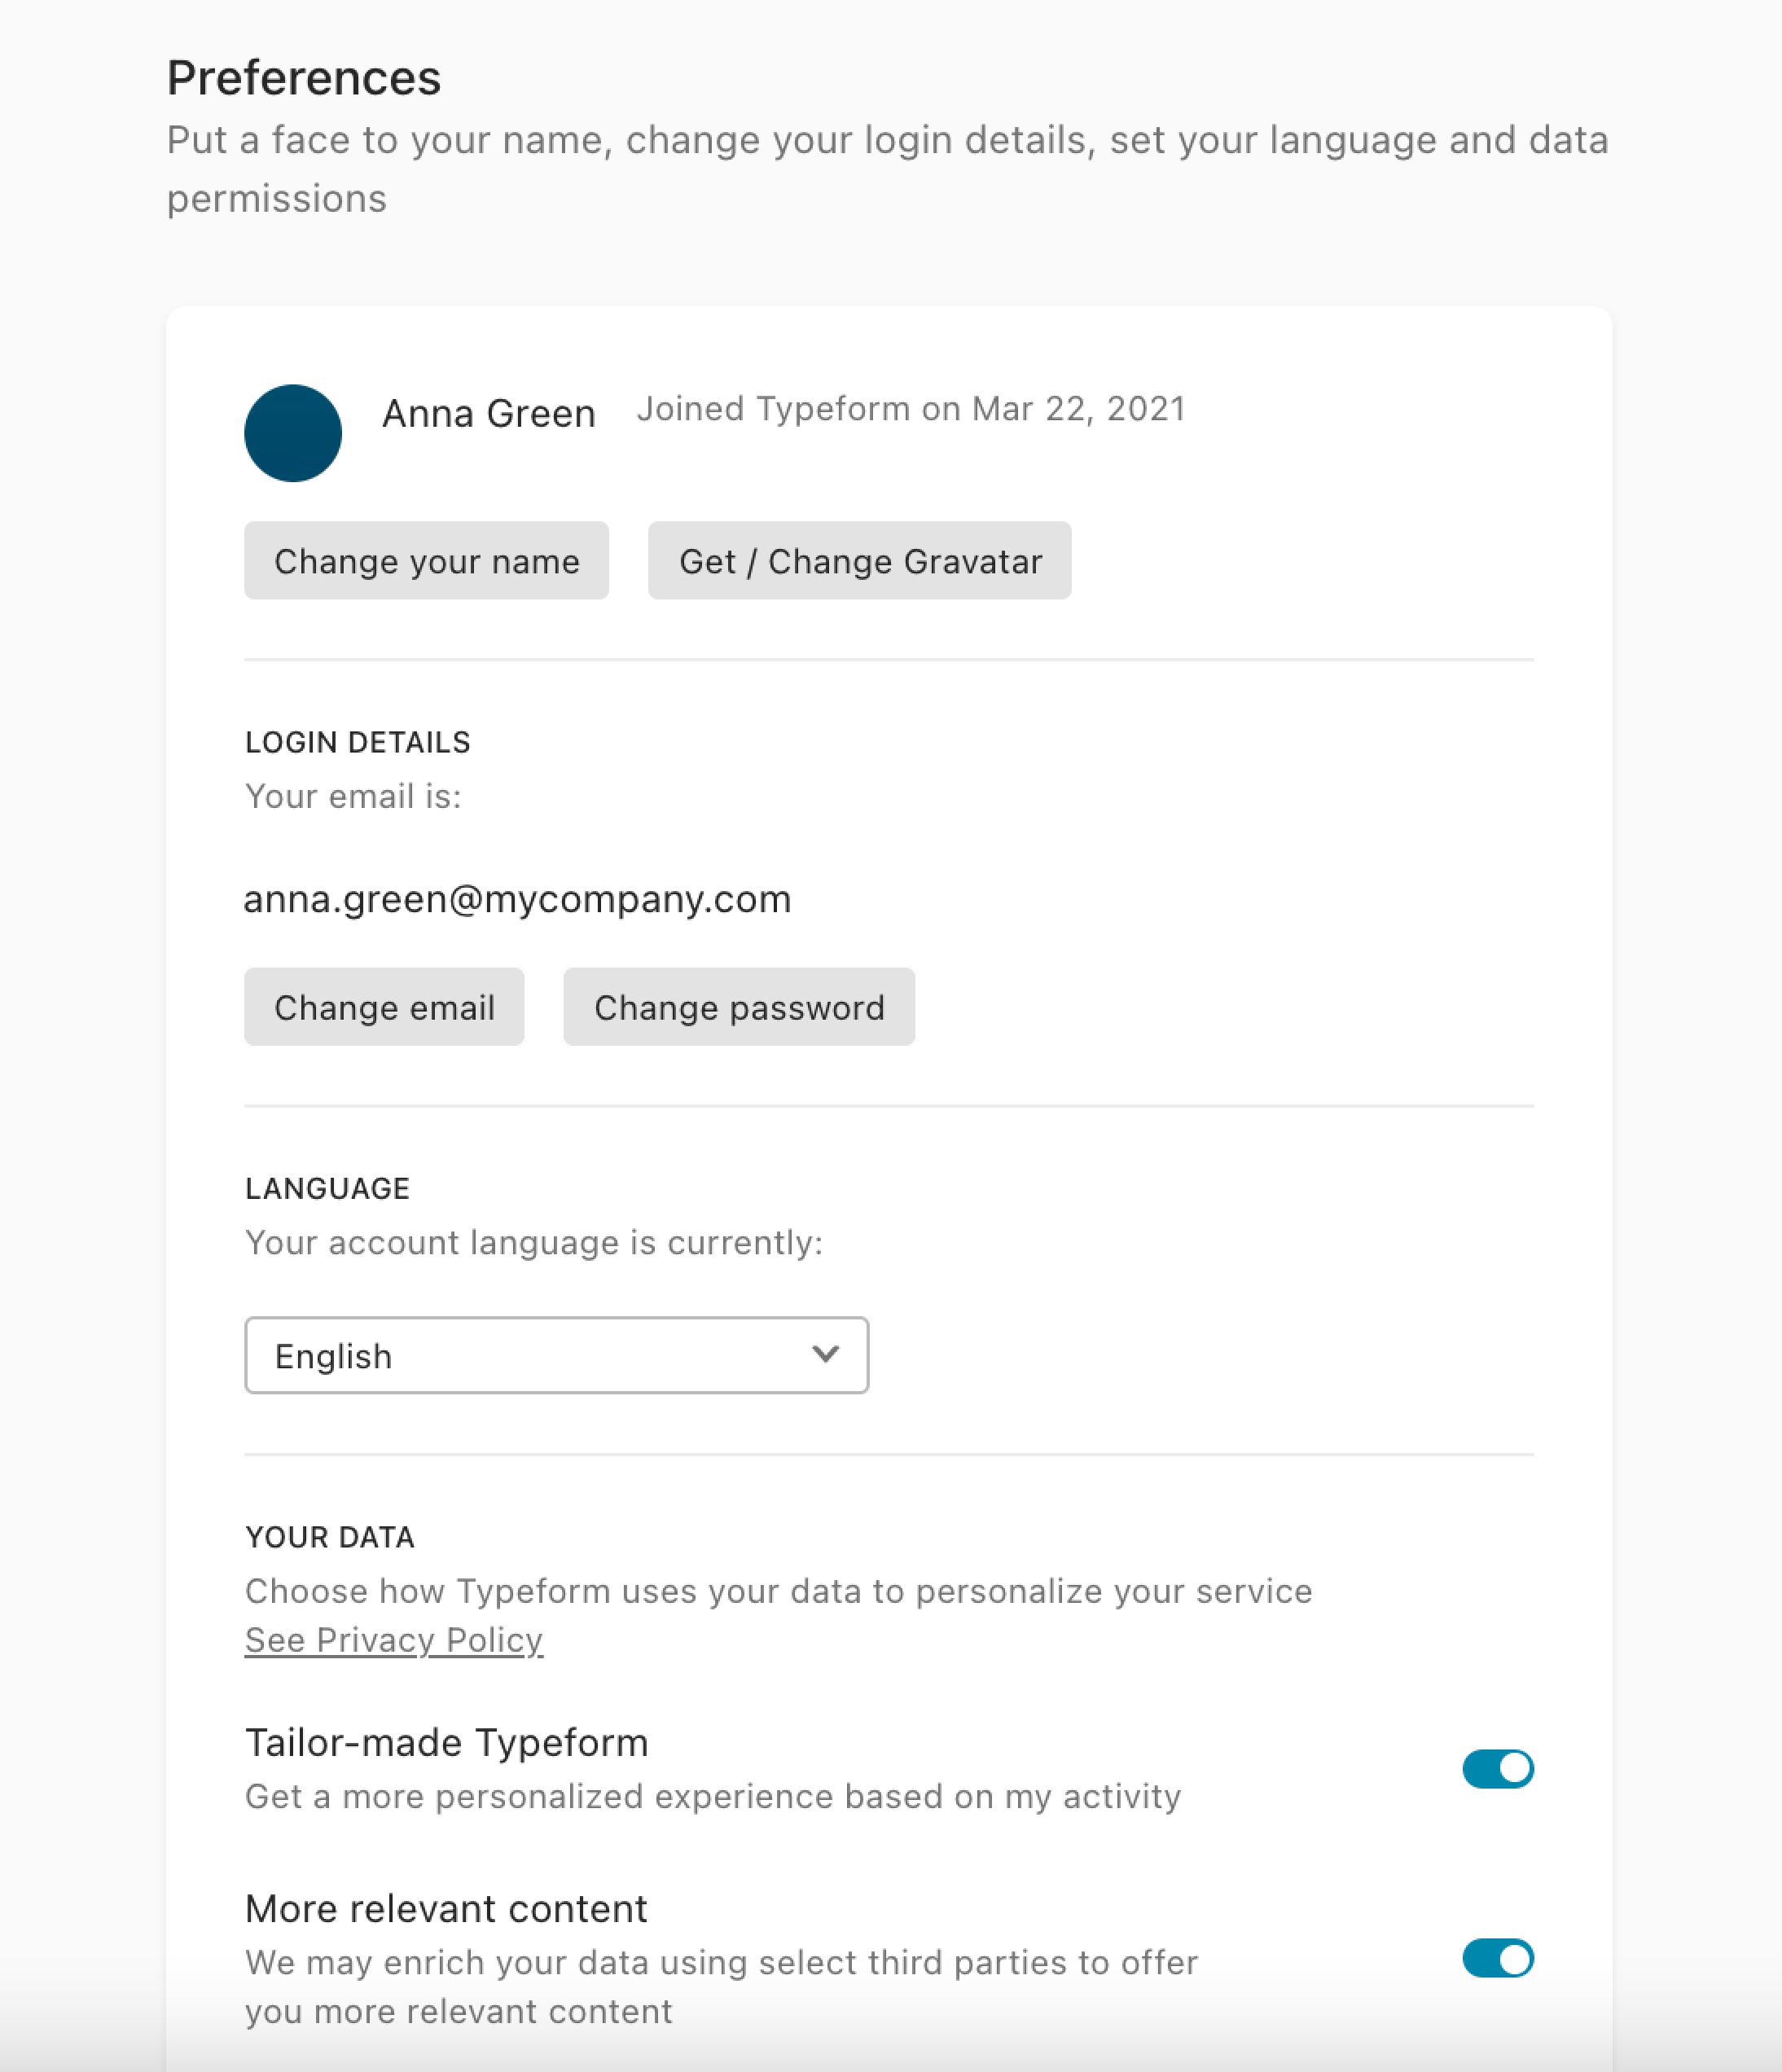Click the chevron arrow in language selector
The height and width of the screenshot is (2072, 1782).
click(x=825, y=1354)
